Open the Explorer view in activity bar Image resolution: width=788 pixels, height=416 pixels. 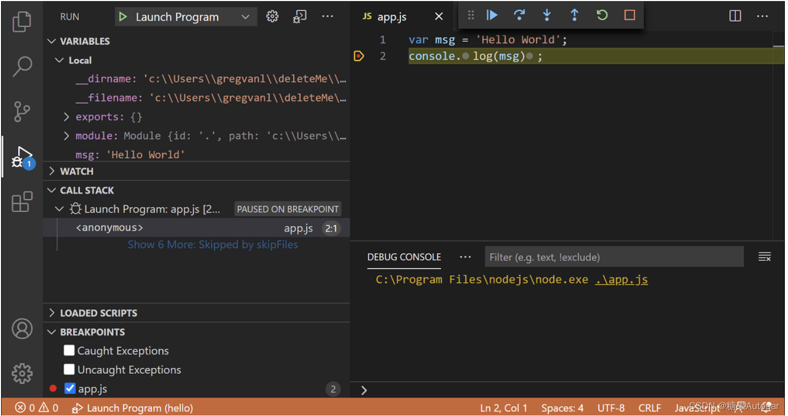pyautogui.click(x=21, y=21)
